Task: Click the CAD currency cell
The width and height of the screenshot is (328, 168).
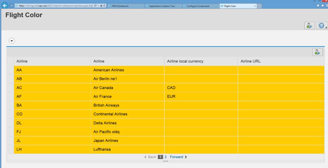Action: 201,88
